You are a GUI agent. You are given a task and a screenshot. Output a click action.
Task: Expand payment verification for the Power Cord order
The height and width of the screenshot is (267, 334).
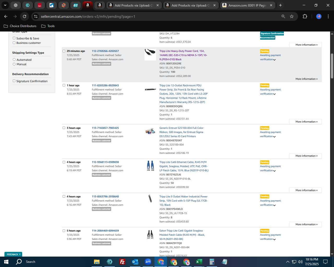[274, 60]
